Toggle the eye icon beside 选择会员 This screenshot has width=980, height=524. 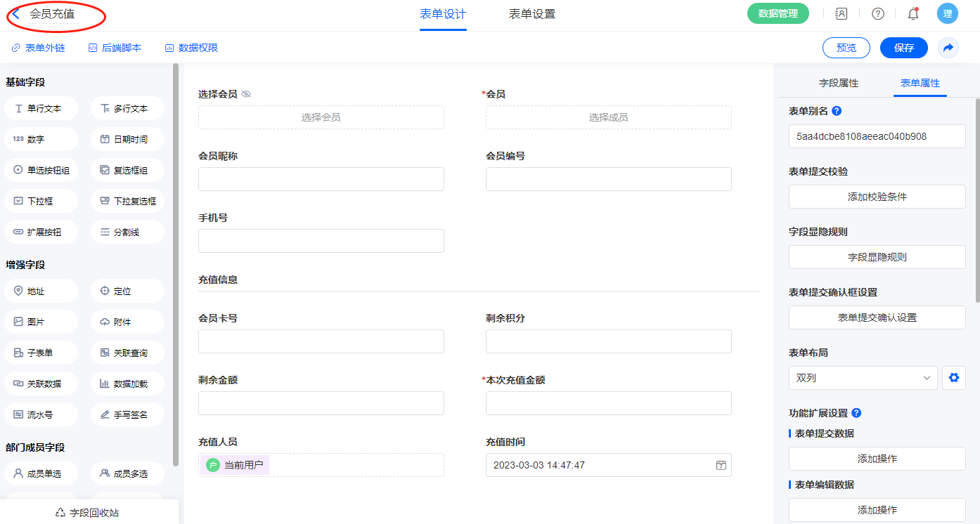pyautogui.click(x=246, y=94)
